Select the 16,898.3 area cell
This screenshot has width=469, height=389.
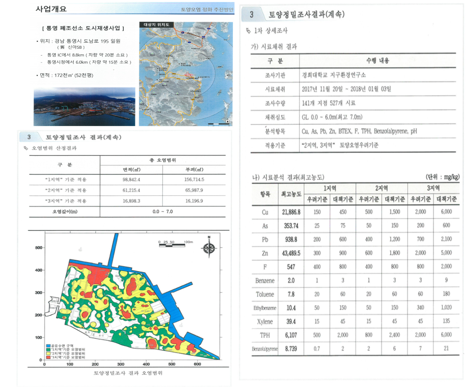click(131, 201)
